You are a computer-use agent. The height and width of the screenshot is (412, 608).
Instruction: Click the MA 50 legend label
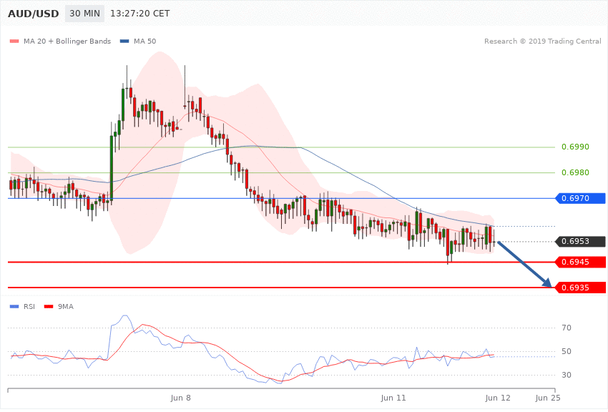pos(144,41)
